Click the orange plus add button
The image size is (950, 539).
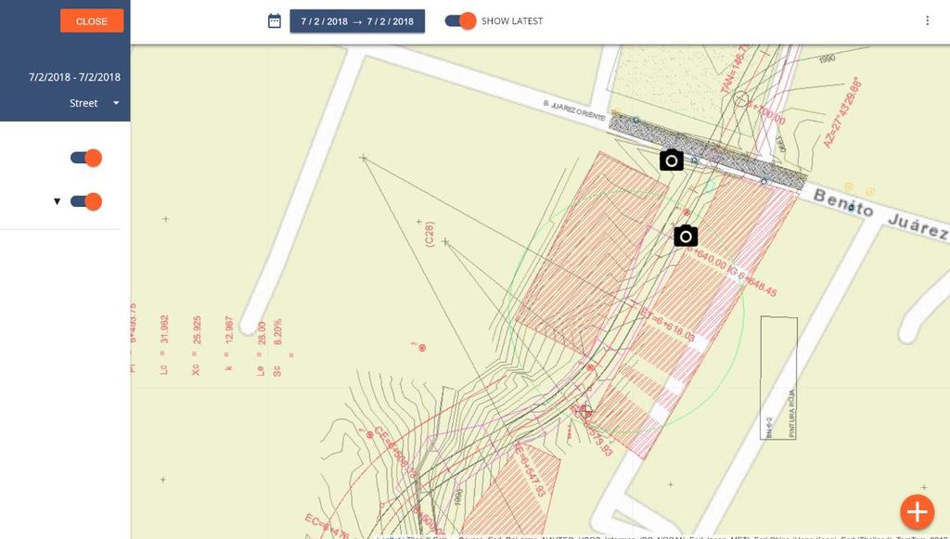(x=917, y=512)
